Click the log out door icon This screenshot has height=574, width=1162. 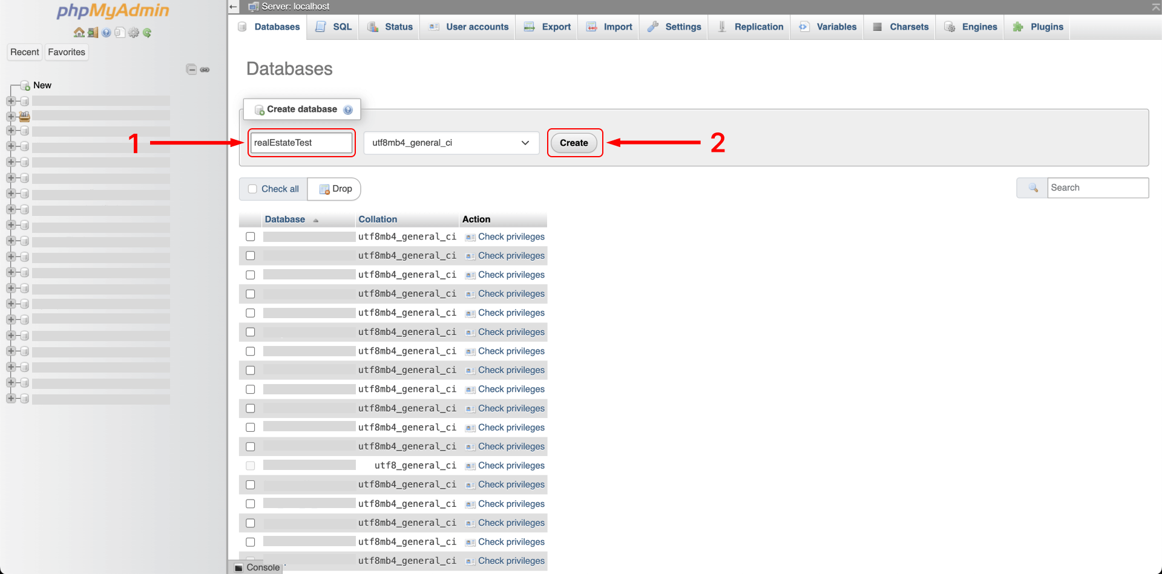[x=93, y=33]
